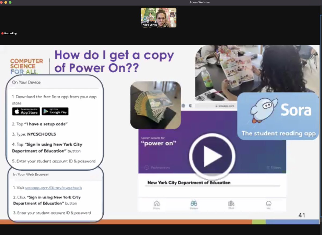322x235 pixels.
Task: Click the "I have a setup code" text
Action: pos(46,124)
